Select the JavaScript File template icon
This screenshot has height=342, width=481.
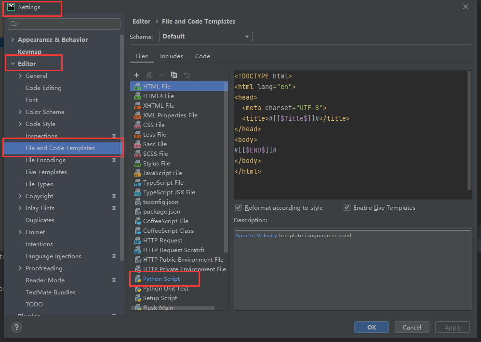tap(138, 173)
